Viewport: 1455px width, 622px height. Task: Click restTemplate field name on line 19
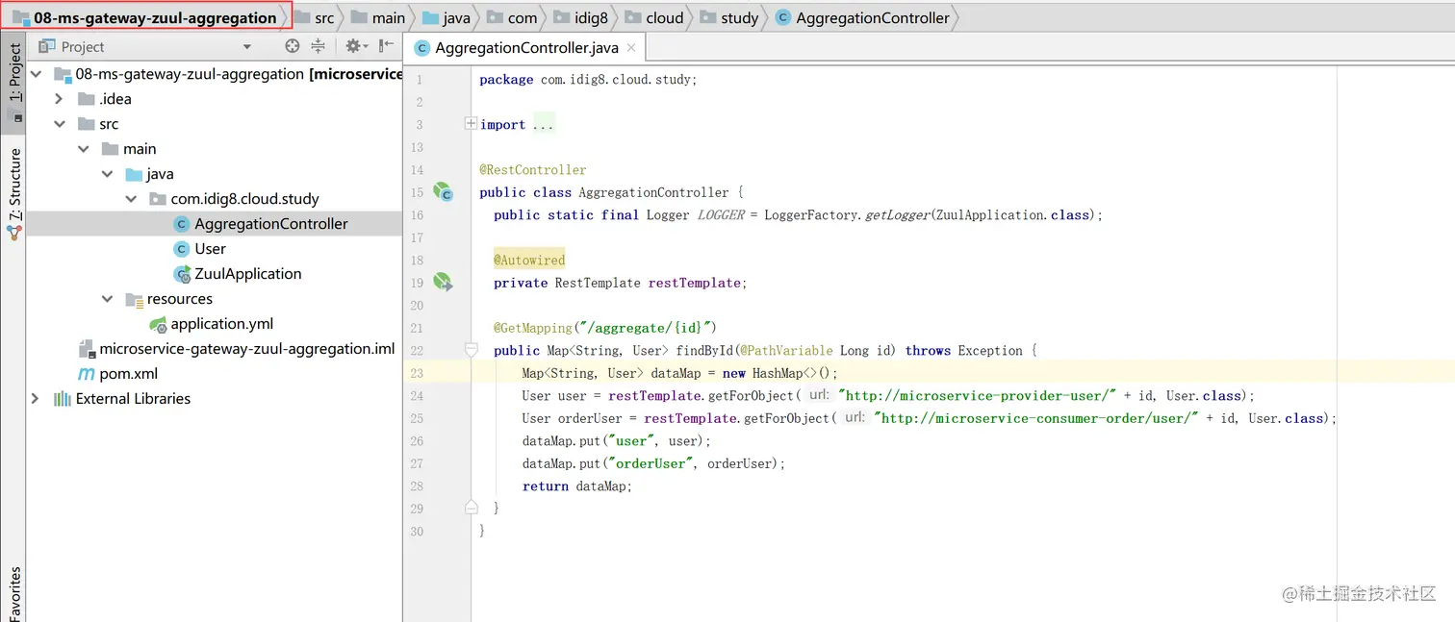[694, 283]
